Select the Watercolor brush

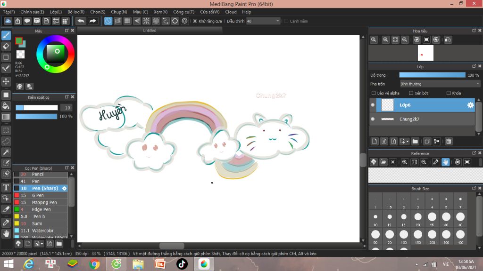click(x=41, y=231)
